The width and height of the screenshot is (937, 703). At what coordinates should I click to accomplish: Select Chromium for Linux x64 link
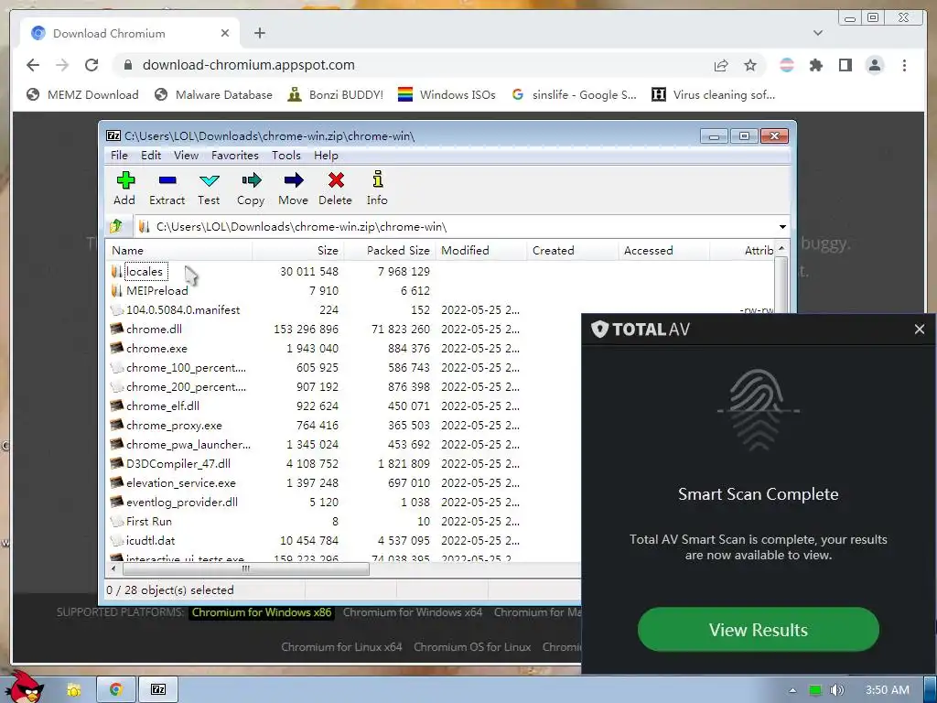coord(341,647)
